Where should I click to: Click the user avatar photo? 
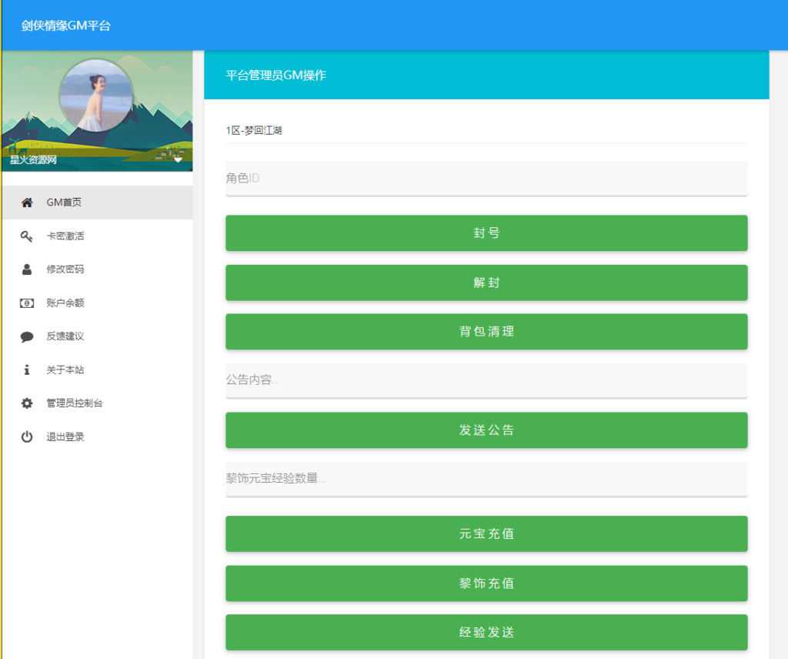pyautogui.click(x=96, y=95)
